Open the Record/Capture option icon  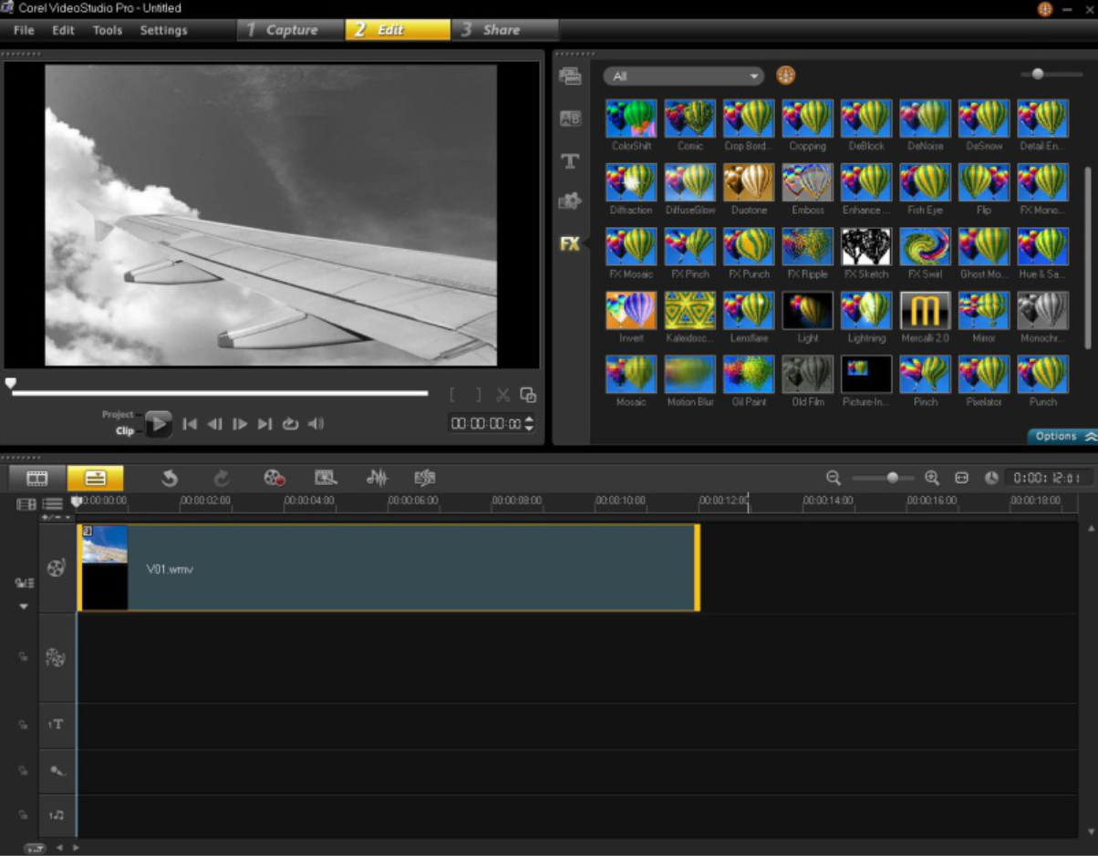(274, 478)
